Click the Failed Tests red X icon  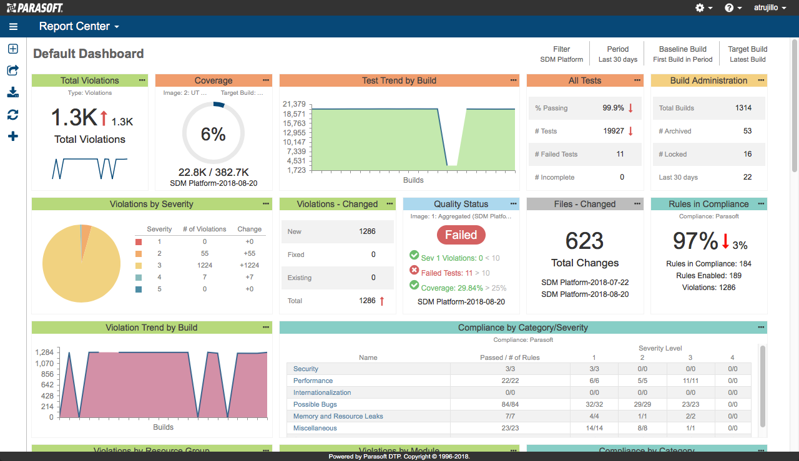click(x=414, y=270)
